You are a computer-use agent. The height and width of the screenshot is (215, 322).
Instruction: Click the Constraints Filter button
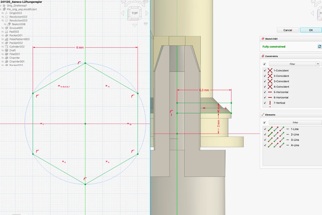click(292, 64)
